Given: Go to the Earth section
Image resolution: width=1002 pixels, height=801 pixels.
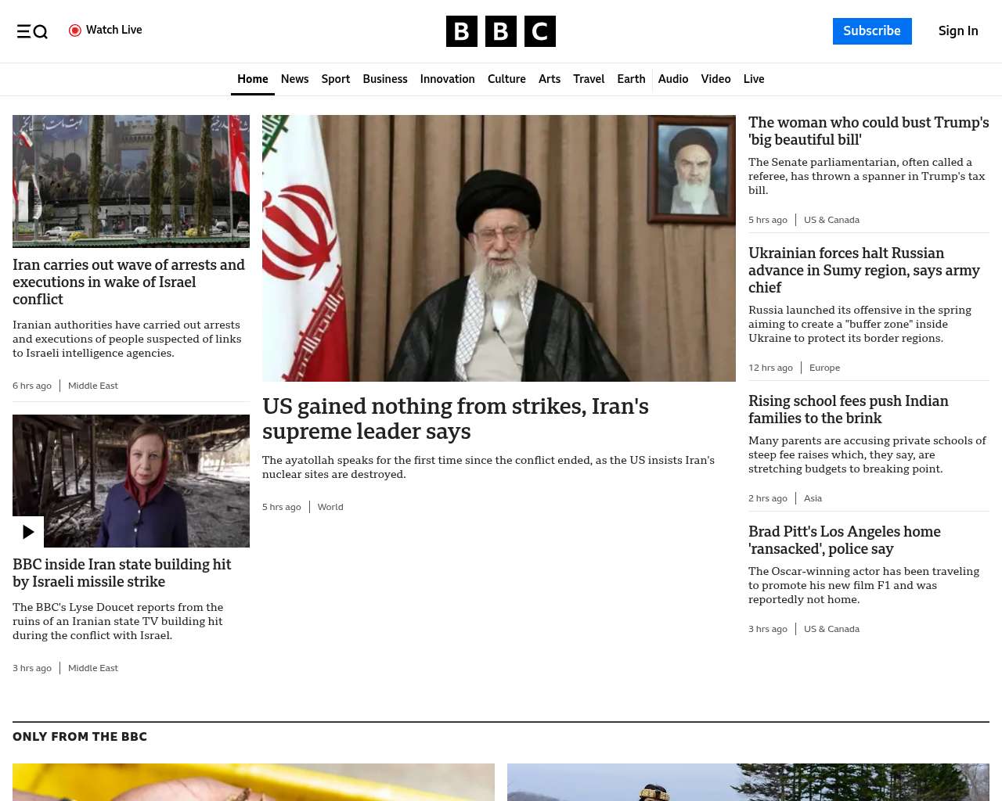Looking at the screenshot, I should [x=631, y=79].
